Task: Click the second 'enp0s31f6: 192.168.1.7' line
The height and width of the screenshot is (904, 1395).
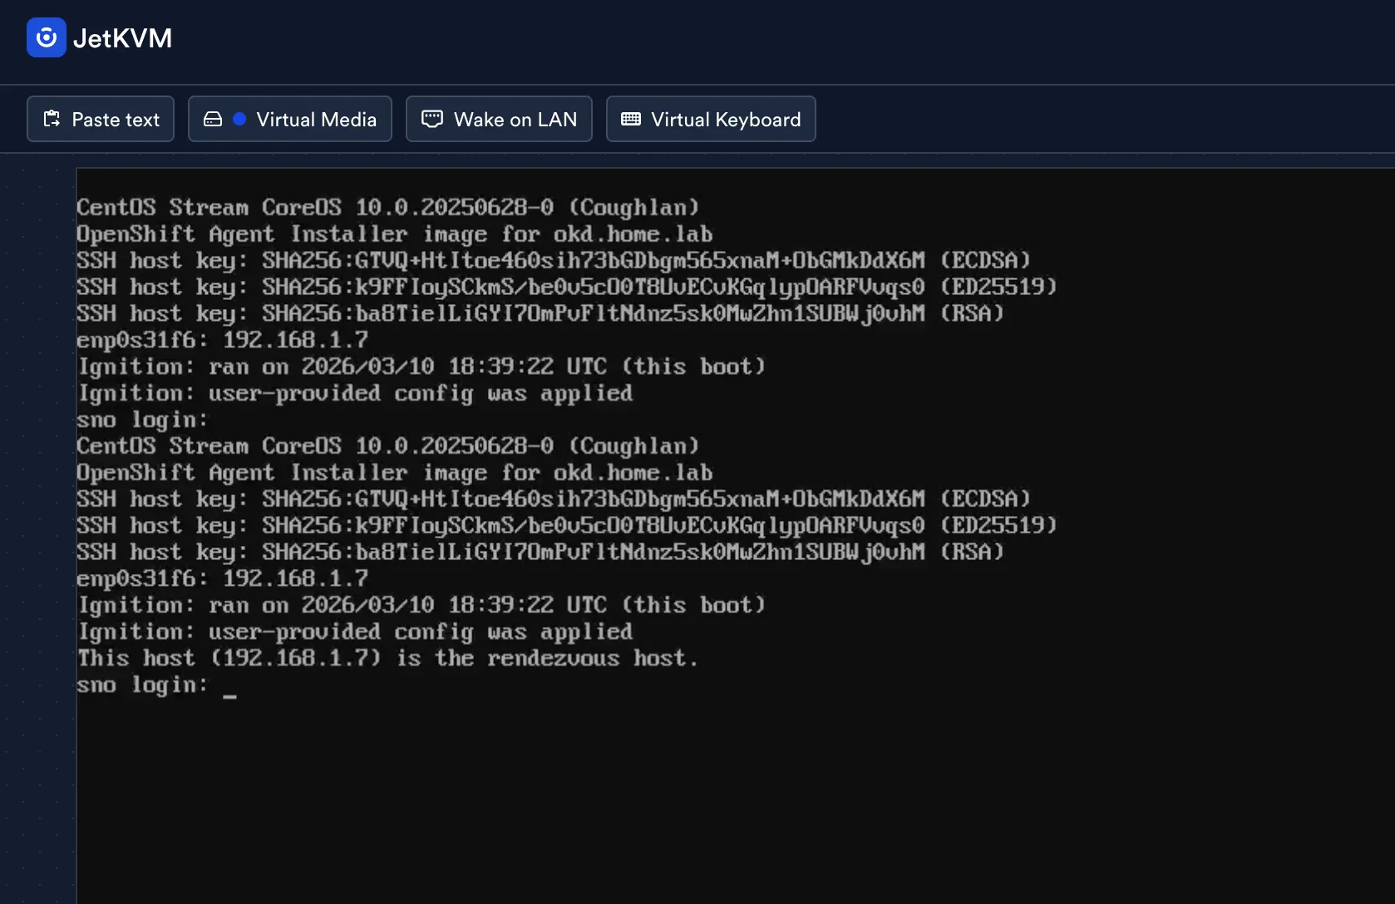Action: 222,578
